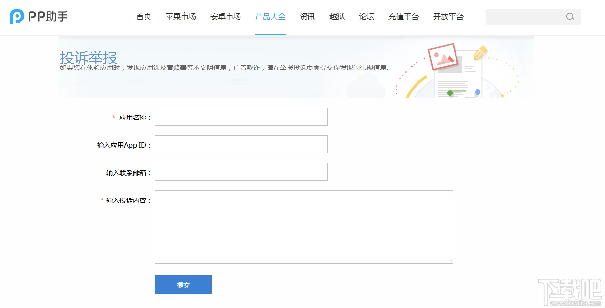This screenshot has height=308, width=605.
Task: Open the 充值平台 menu item
Action: click(403, 16)
